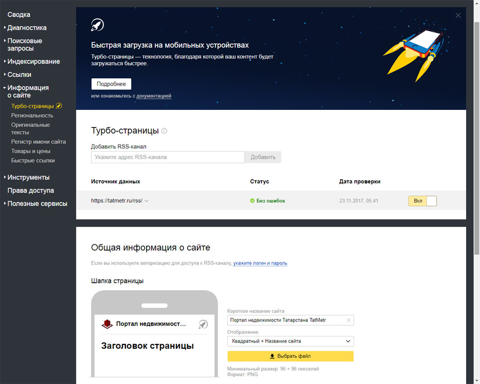This screenshot has width=480, height=384.
Task: Open the Товары и цены page
Action: (30, 151)
